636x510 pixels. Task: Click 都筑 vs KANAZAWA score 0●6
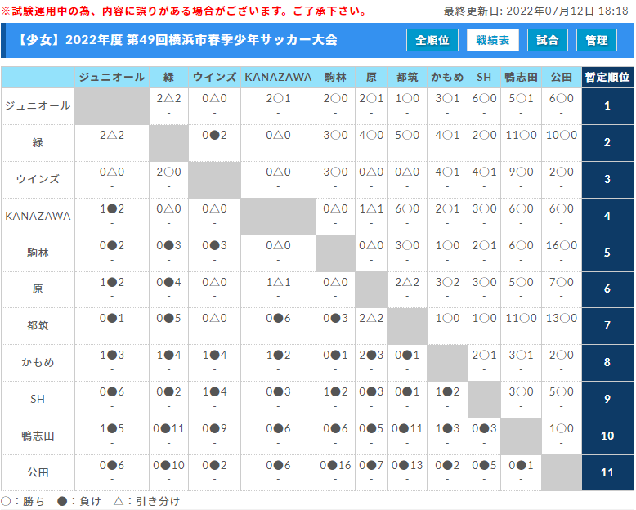278,318
